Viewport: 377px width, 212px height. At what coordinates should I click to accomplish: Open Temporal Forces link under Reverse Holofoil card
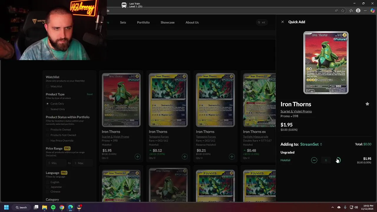point(206,137)
